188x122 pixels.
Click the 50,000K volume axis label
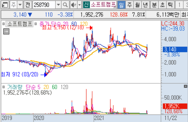[173, 98]
